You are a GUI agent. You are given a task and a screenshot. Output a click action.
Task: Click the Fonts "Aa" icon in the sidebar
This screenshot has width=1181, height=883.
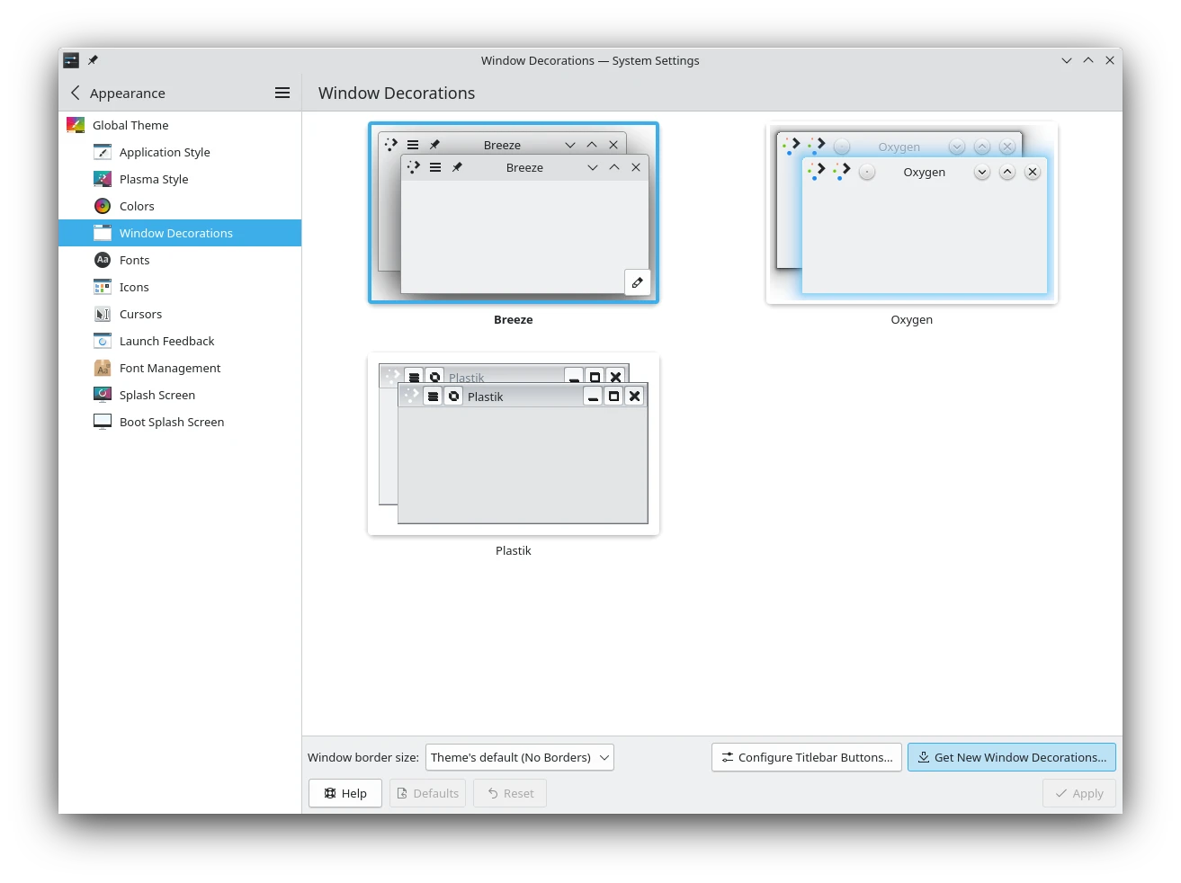[102, 260]
